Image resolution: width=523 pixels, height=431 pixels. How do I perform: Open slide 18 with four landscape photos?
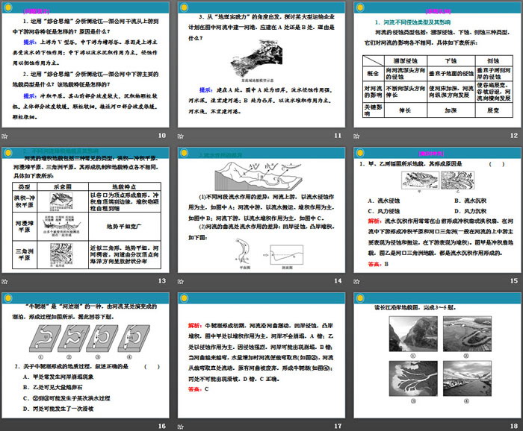tap(437, 356)
